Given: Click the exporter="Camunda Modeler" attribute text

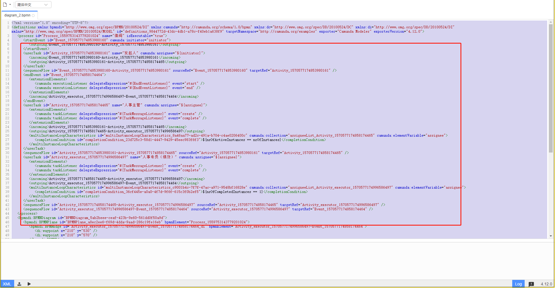Looking at the screenshot, I should point(345,31).
